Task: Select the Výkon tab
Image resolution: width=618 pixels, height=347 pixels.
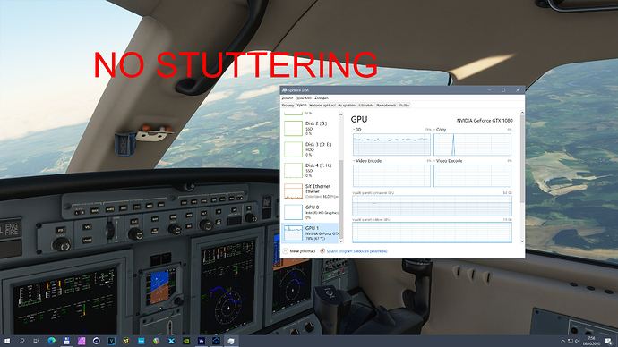Action: click(302, 105)
